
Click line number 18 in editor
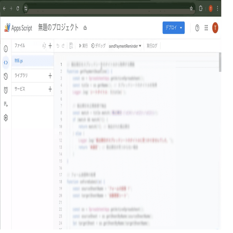(61, 182)
